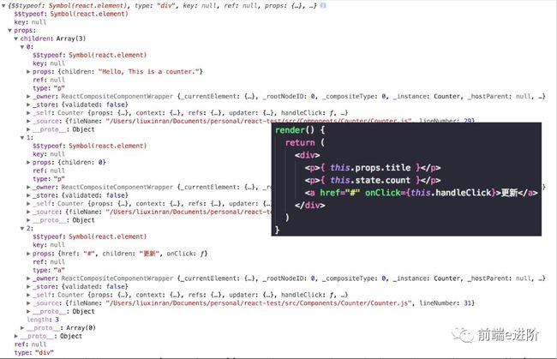Select key: null row under element 1
This screenshot has width=557, height=359.
(49, 154)
